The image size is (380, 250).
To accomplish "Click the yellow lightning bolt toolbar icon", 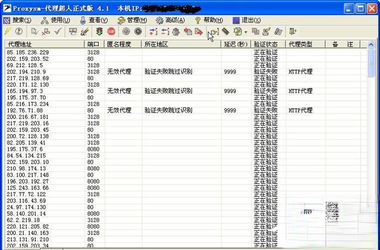I will [x=8, y=31].
